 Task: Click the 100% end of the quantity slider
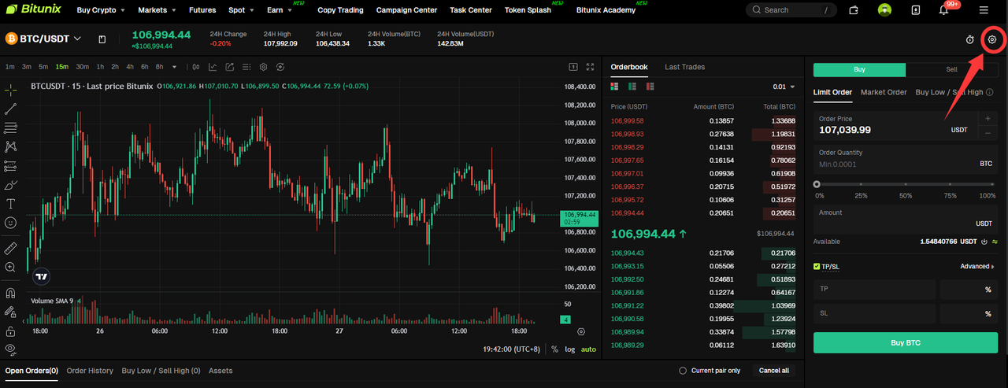coord(994,184)
